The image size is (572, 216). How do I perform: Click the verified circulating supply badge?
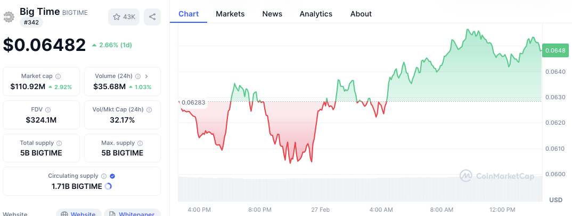point(112,176)
